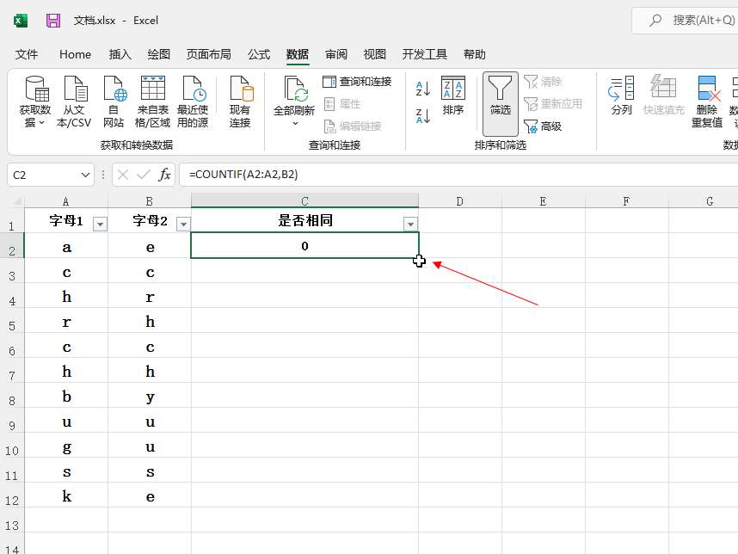Click the Refresh All (全部刷新) icon

[x=295, y=89]
